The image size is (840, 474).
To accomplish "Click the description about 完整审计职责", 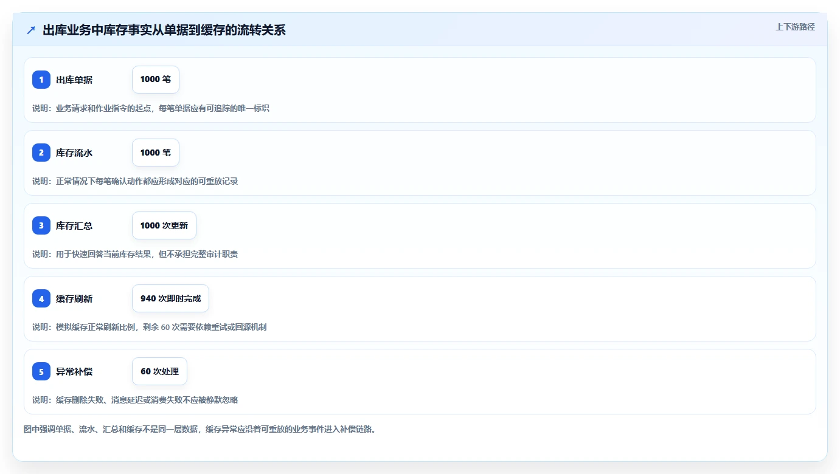I will point(135,254).
